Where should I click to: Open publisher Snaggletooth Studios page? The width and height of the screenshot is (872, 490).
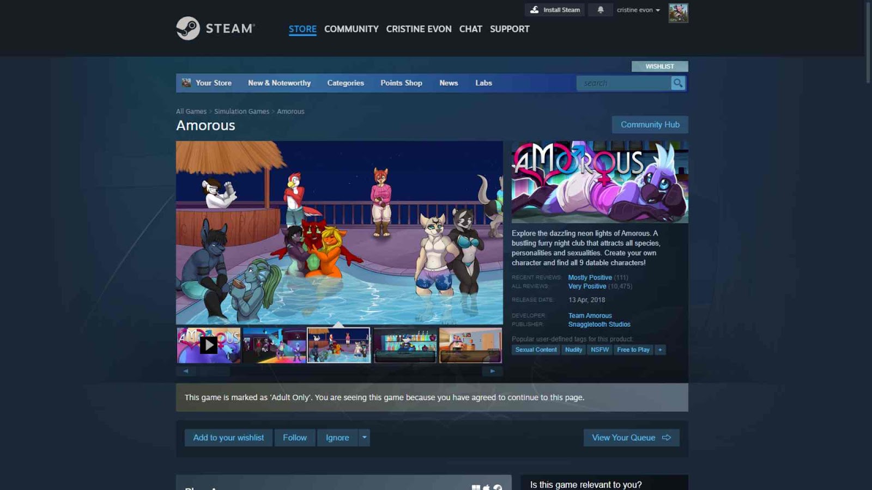pyautogui.click(x=599, y=324)
